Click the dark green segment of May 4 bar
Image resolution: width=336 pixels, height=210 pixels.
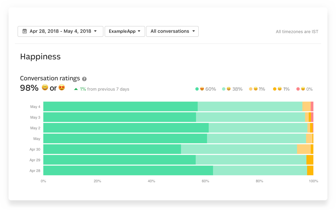click(120, 106)
